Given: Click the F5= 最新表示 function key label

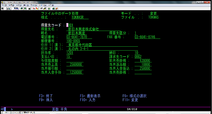Looking at the screenshot, I should coord(90,96).
